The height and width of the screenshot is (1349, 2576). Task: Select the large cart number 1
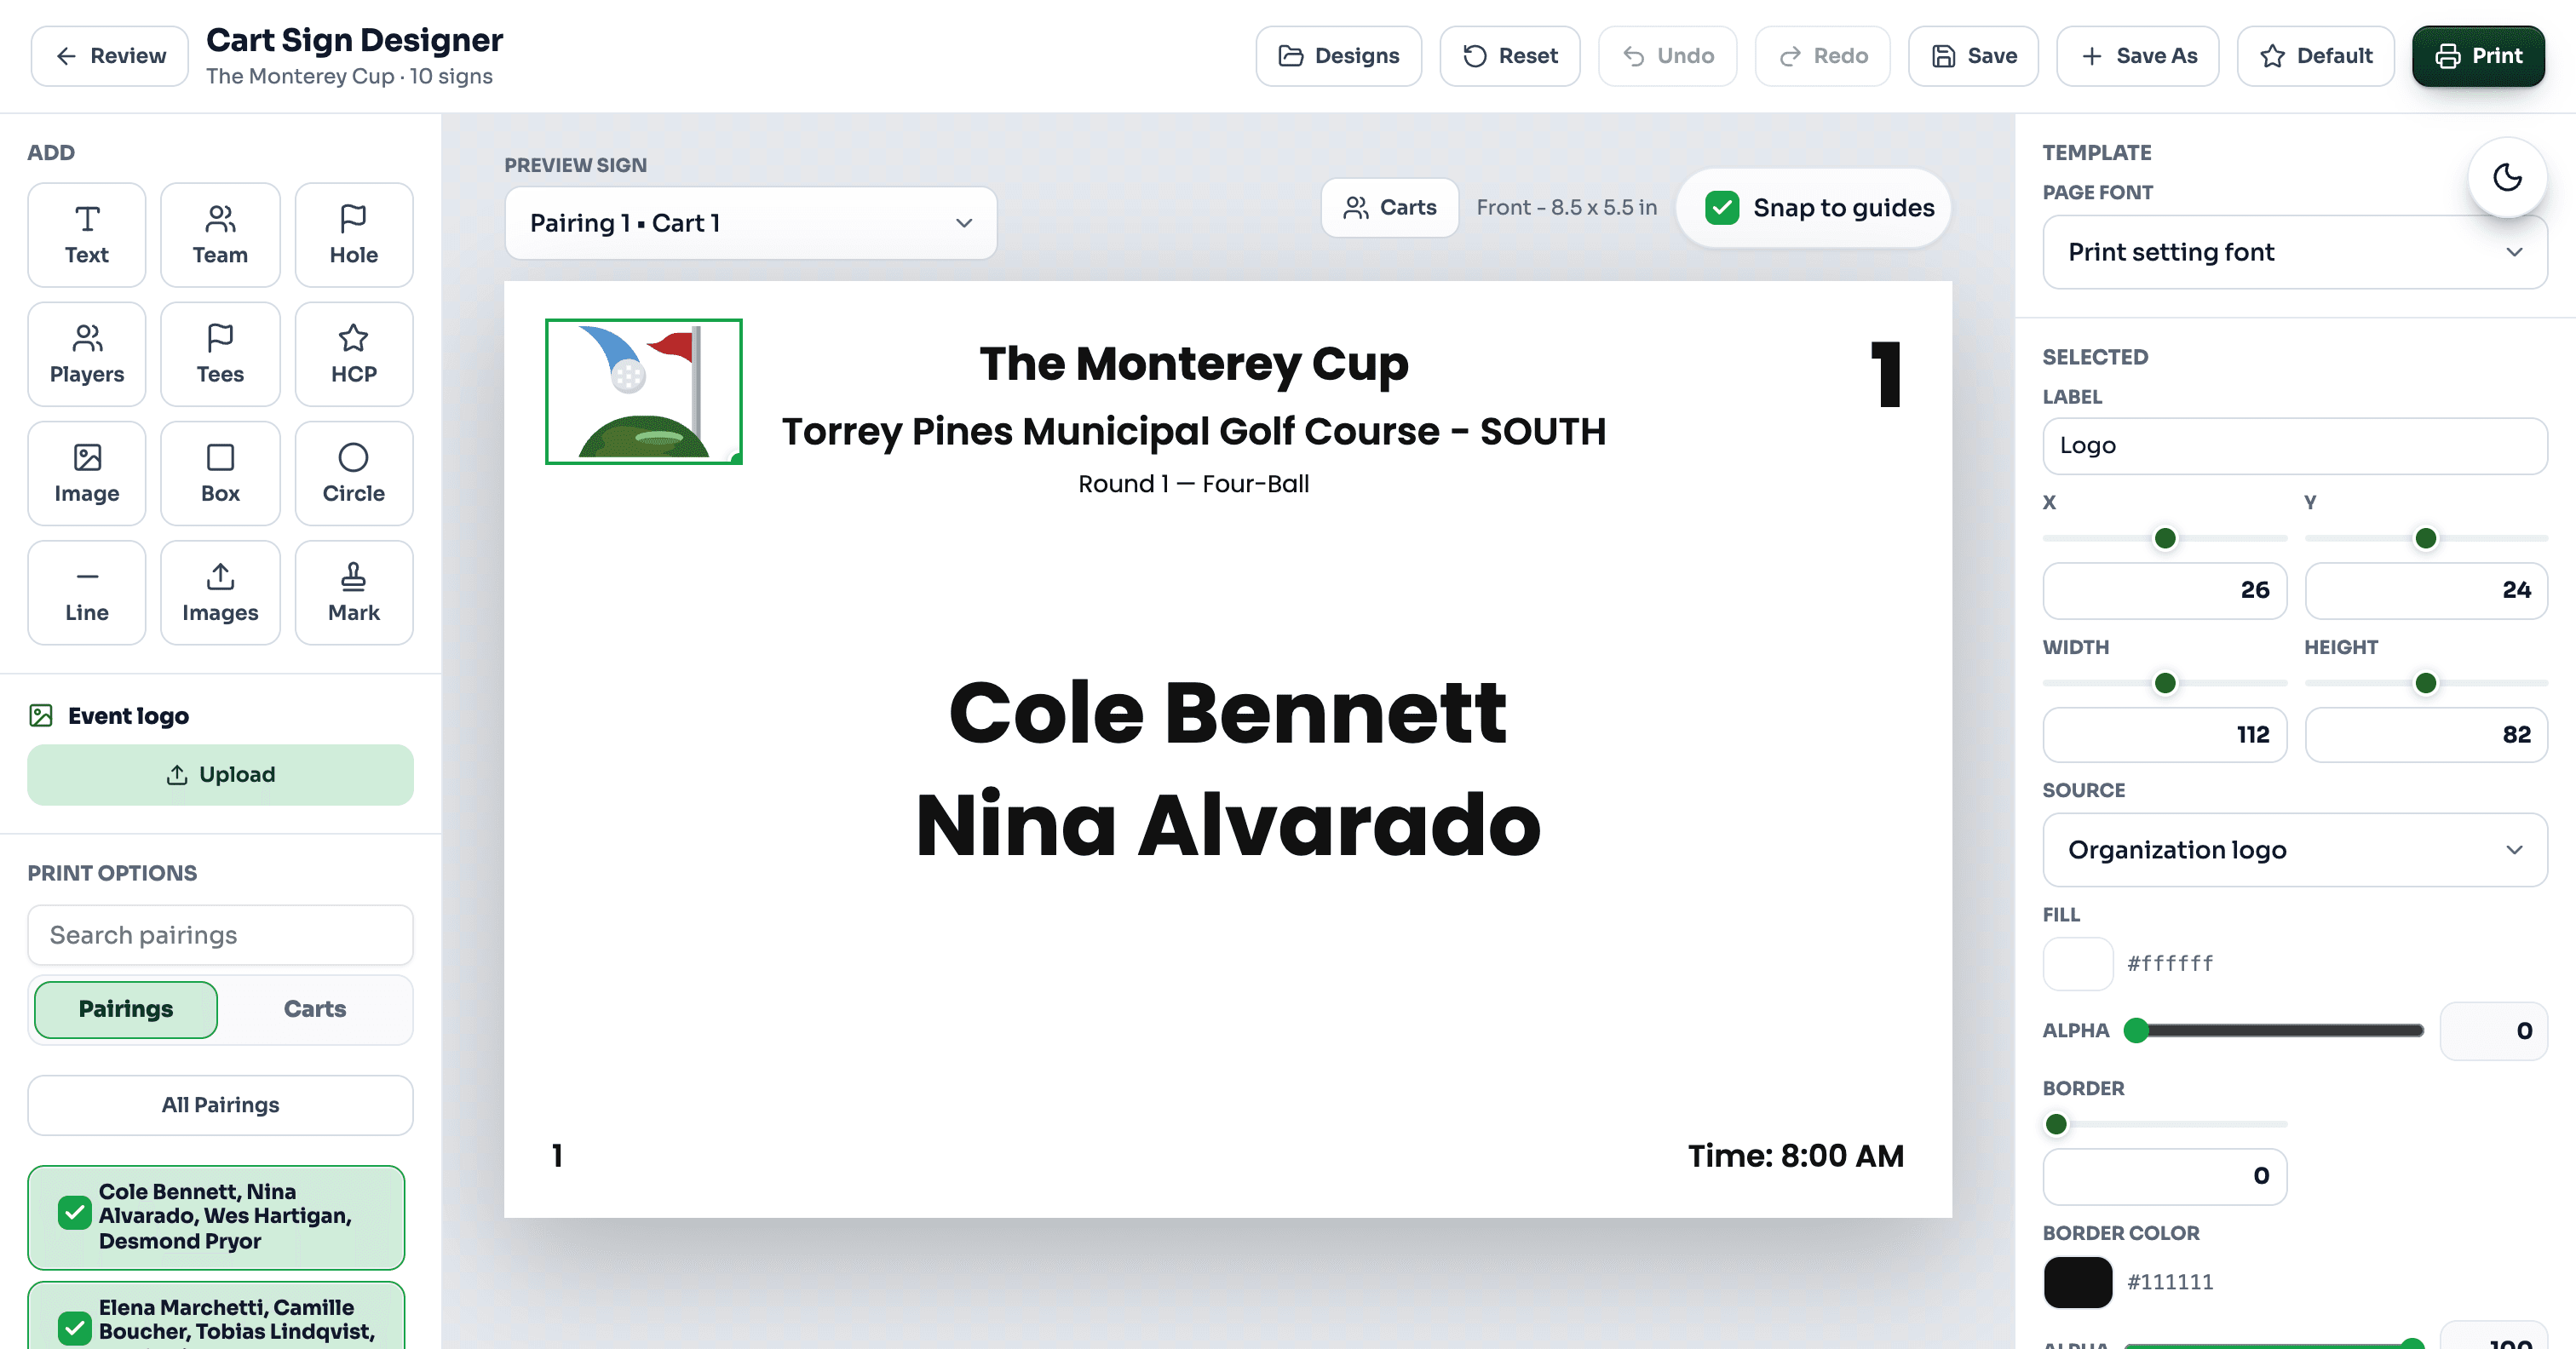coord(1885,374)
